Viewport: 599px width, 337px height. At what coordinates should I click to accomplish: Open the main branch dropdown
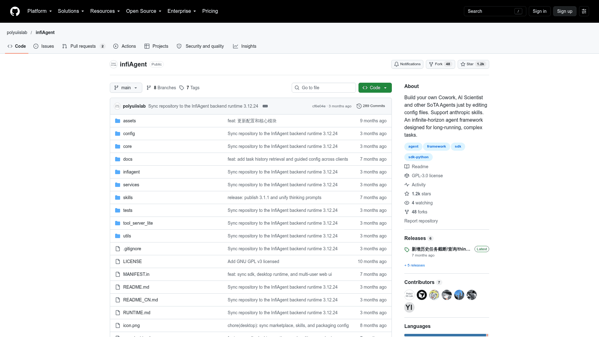pyautogui.click(x=126, y=88)
